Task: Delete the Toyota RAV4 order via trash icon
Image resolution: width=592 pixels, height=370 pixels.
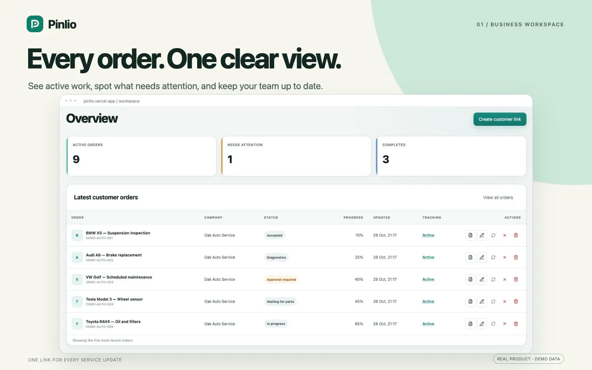Action: [516, 324]
